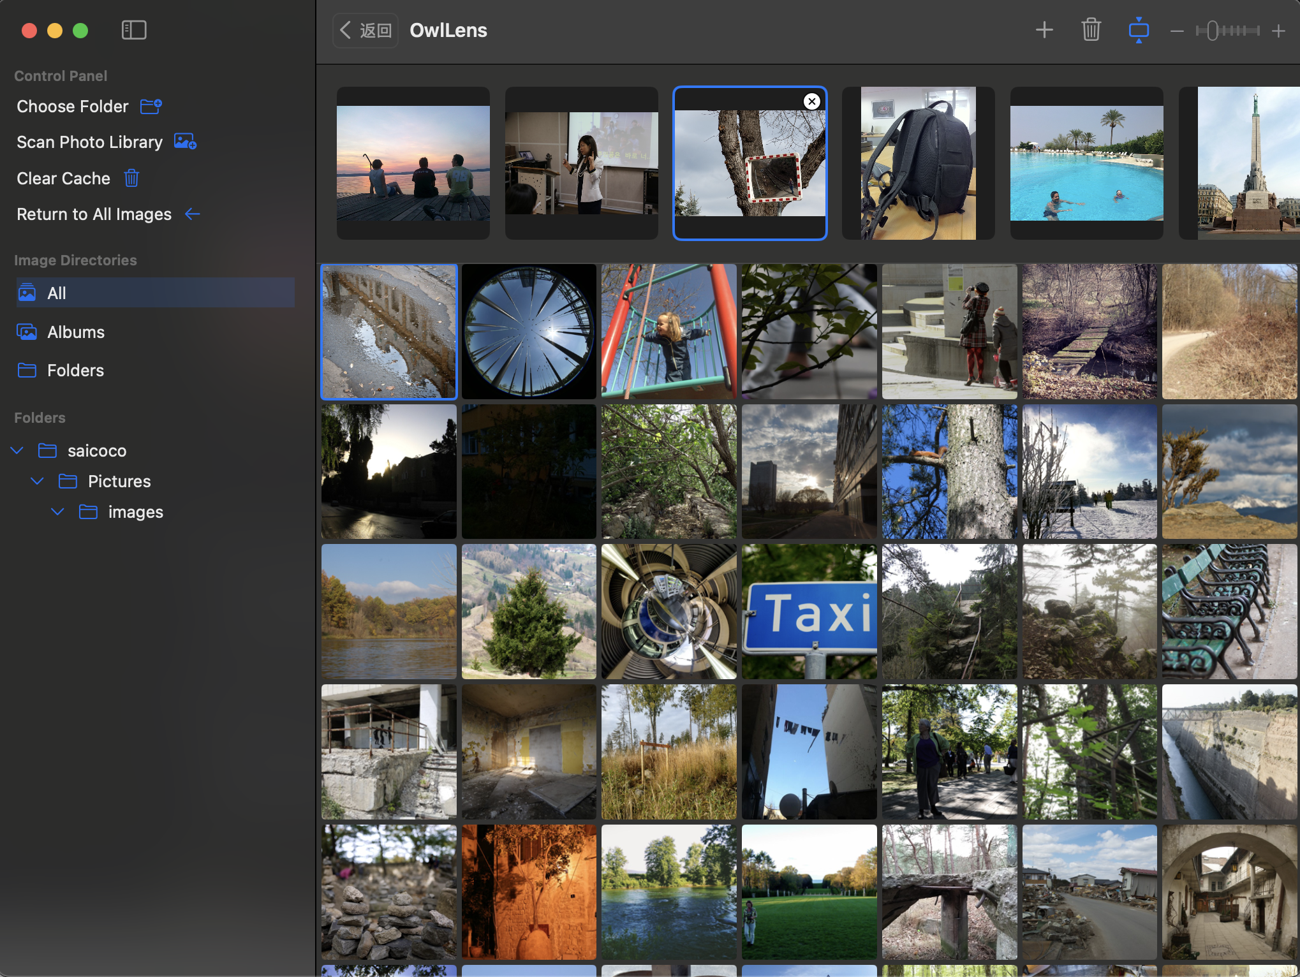Select the Pictures folder
This screenshot has height=977, width=1300.
[119, 481]
